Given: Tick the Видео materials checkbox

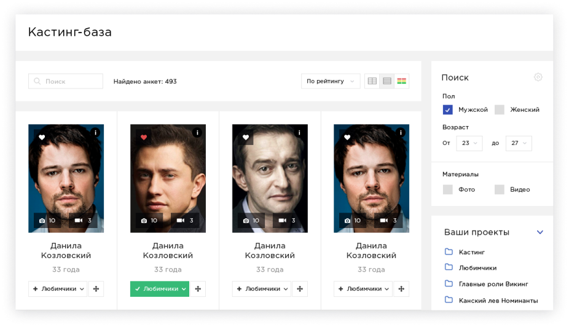Looking at the screenshot, I should (x=500, y=189).
